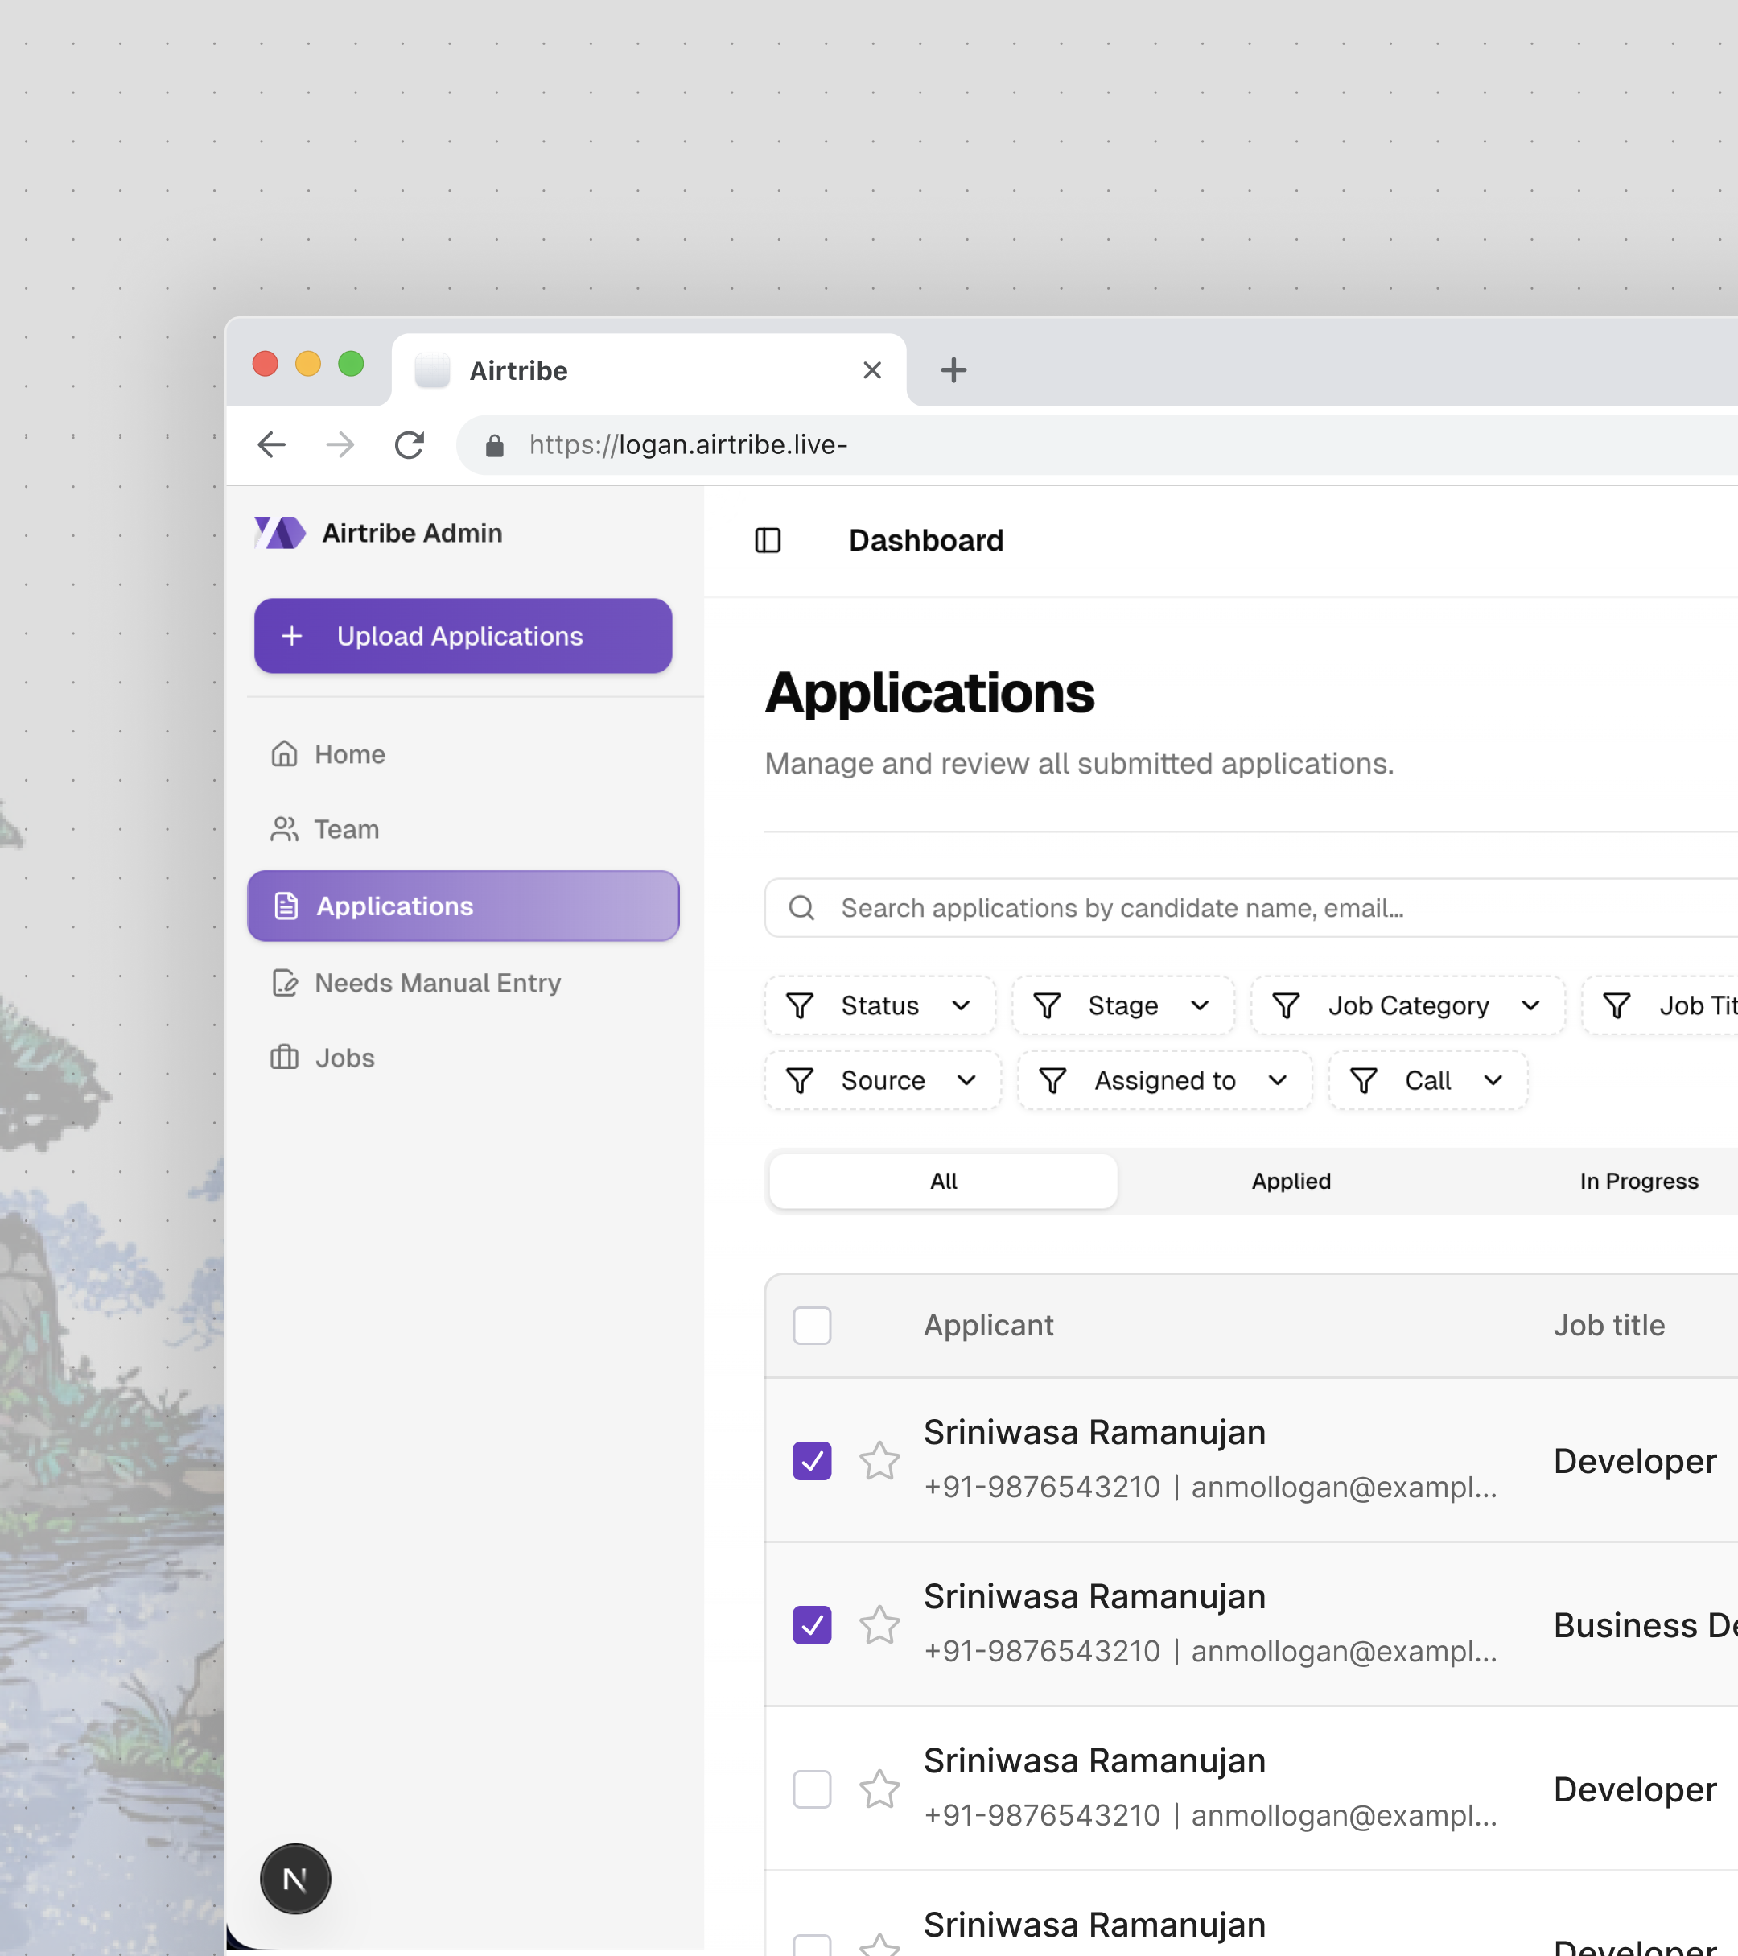Check the third applicant row checkbox
The width and height of the screenshot is (1738, 1956).
811,1789
